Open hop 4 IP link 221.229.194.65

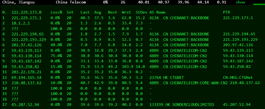pyautogui.click(x=28, y=34)
